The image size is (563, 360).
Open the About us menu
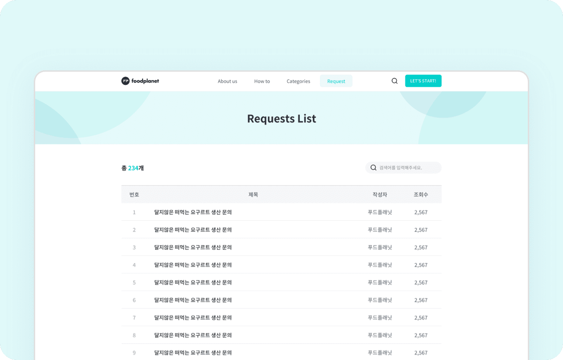coord(228,81)
